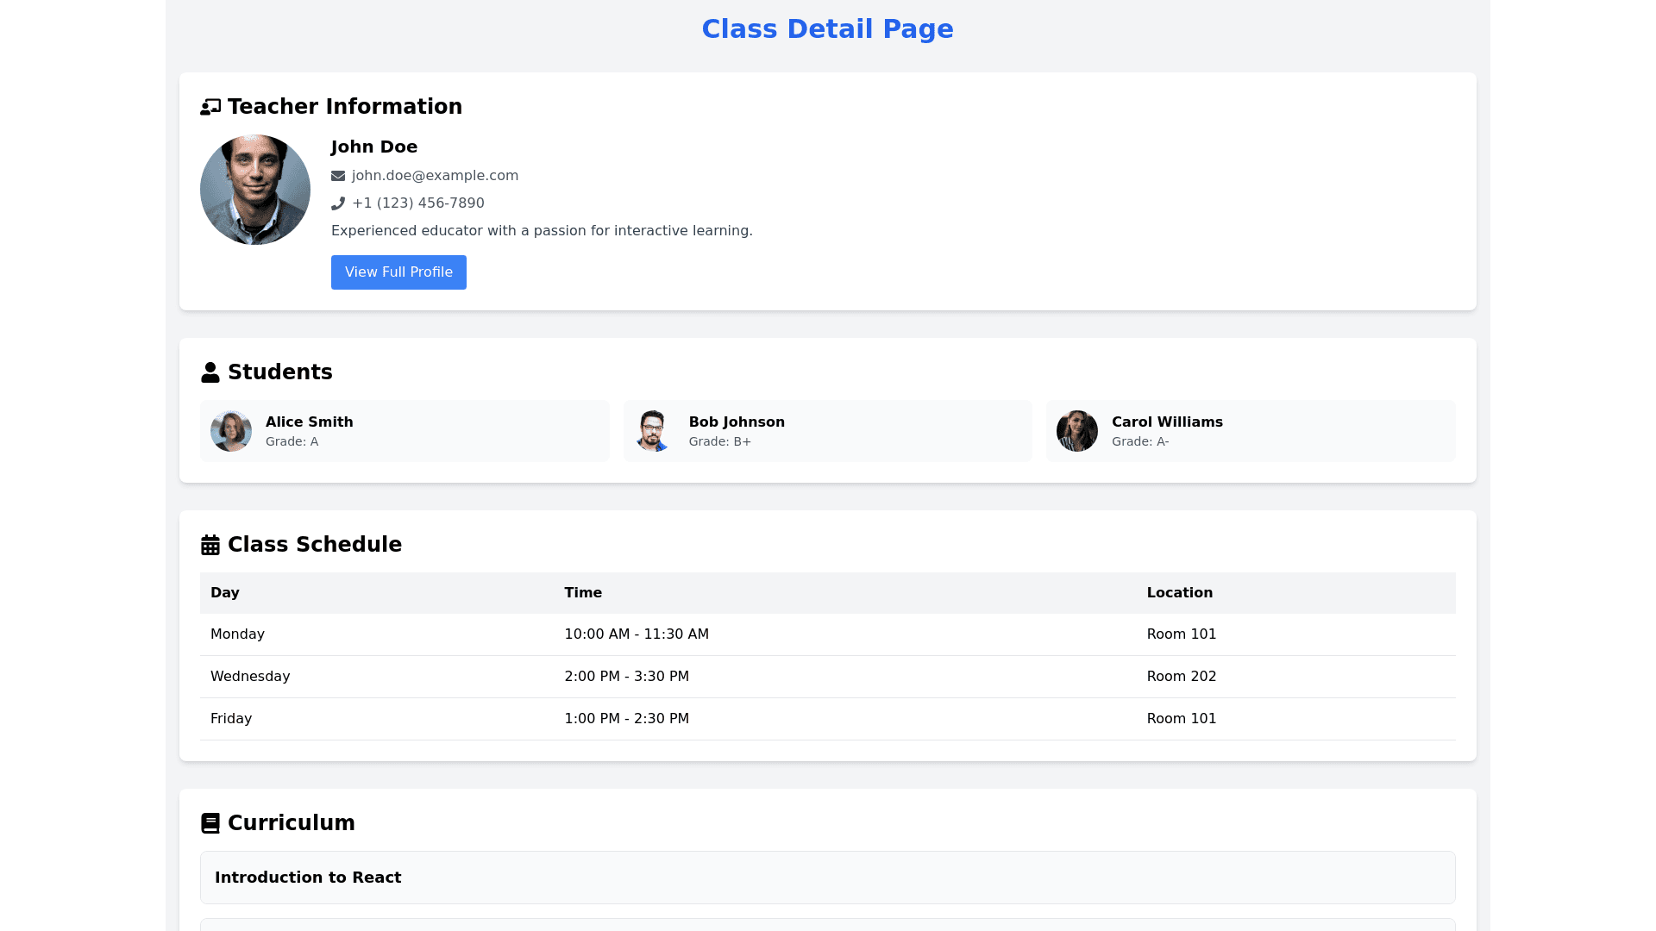Click the Time column header
Screen dimensions: 1656x931
coord(583,593)
